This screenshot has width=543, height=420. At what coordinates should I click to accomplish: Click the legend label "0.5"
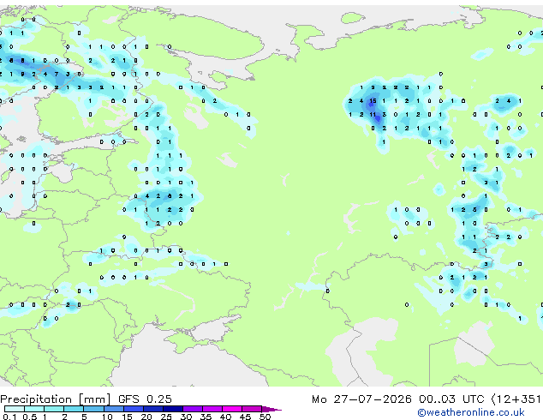[x=29, y=417]
